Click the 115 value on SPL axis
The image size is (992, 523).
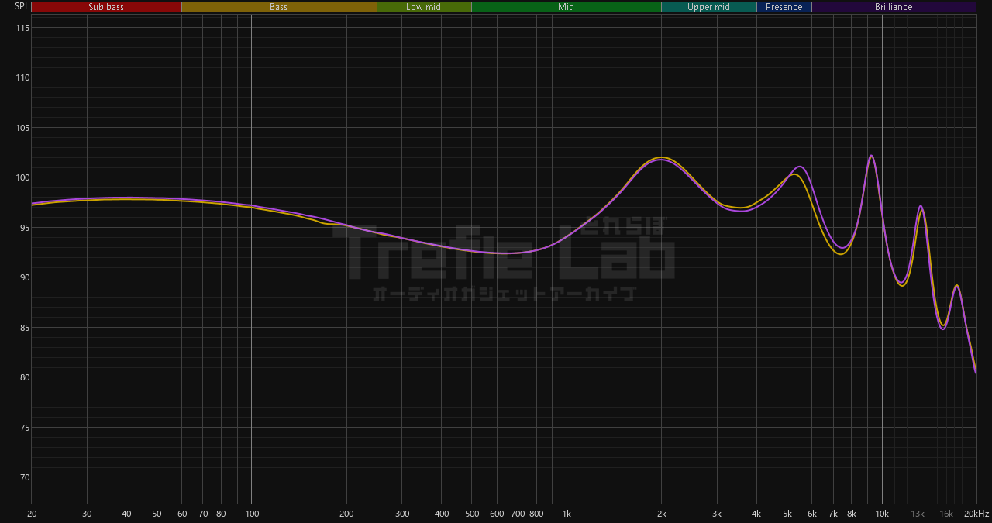pos(22,28)
